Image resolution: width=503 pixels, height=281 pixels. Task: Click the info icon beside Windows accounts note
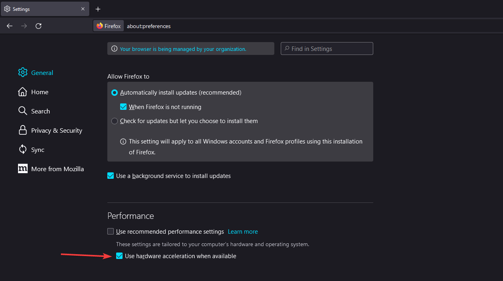coord(123,142)
